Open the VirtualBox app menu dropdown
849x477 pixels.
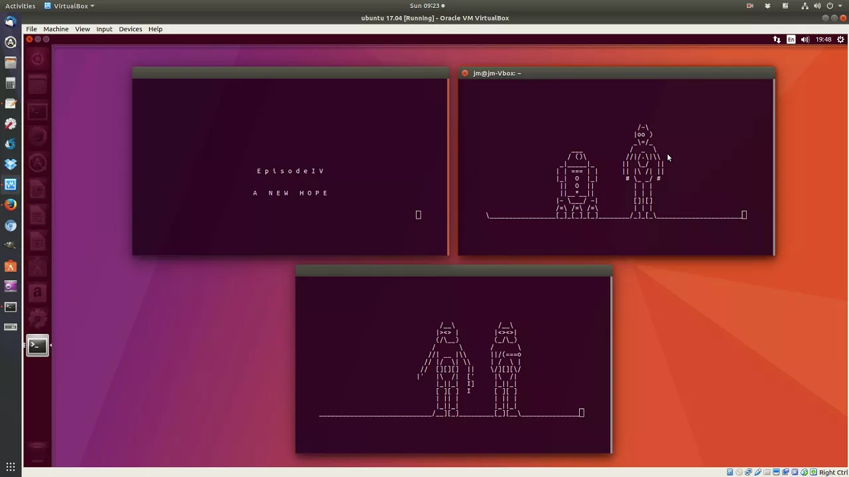70,6
